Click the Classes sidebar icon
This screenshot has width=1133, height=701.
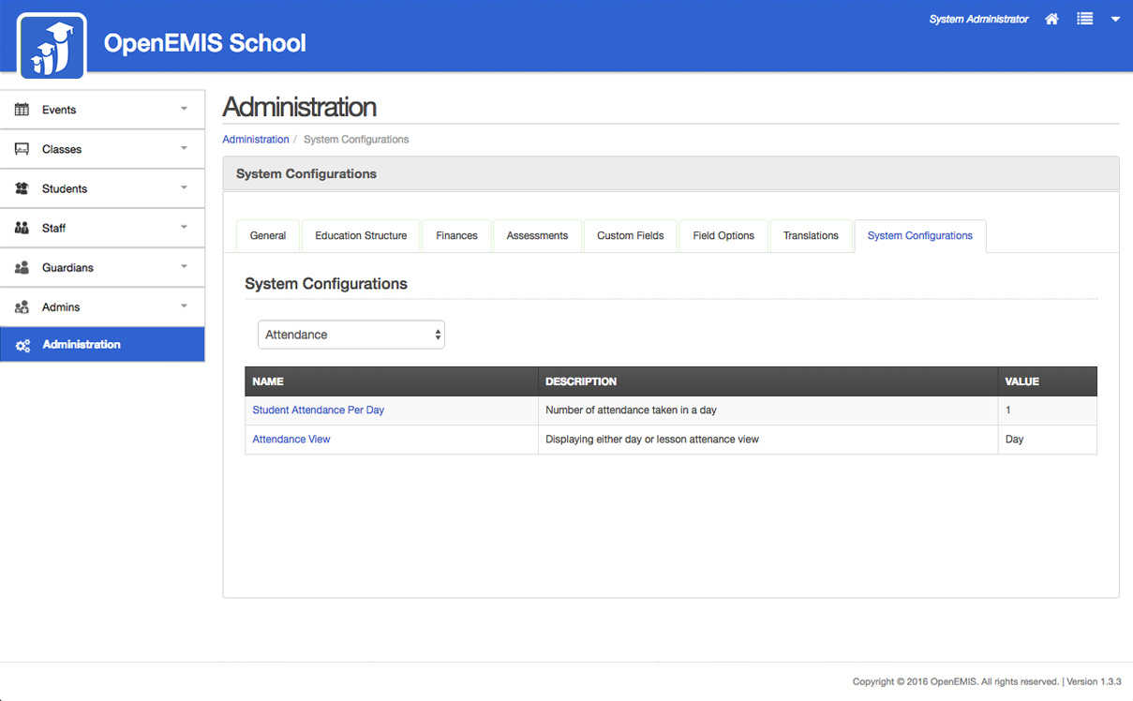click(22, 149)
